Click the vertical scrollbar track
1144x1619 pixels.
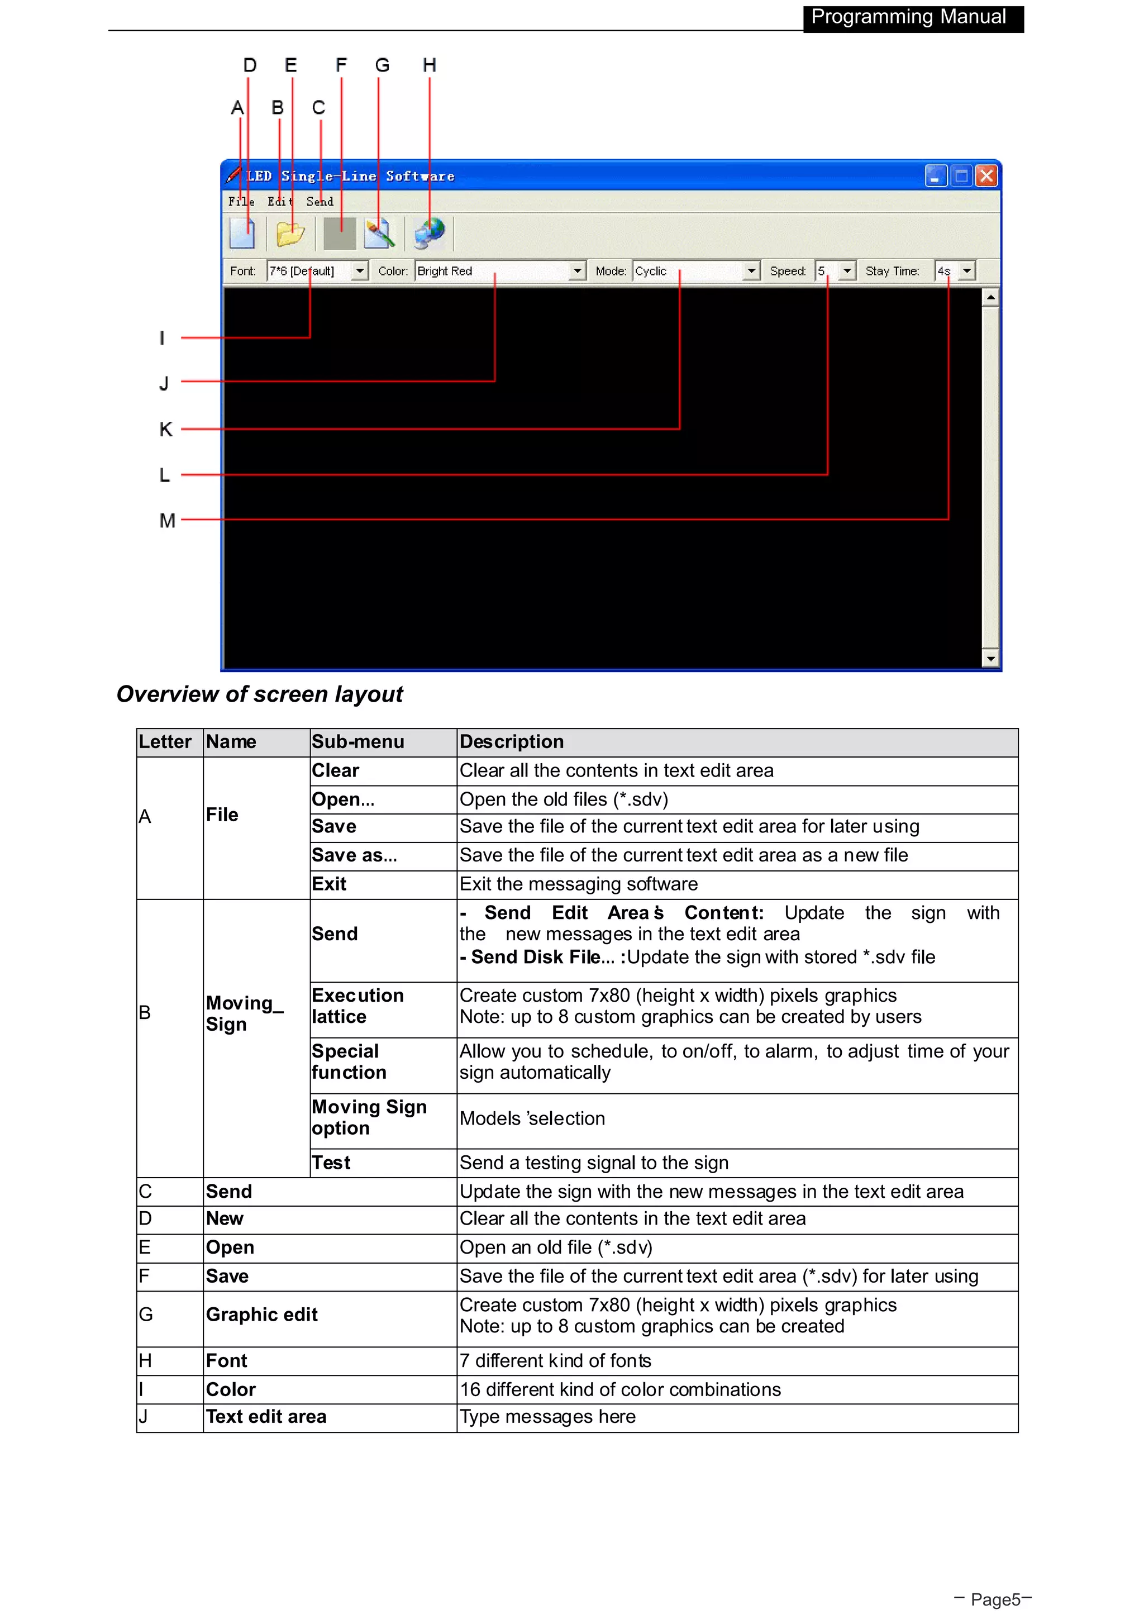(x=991, y=478)
